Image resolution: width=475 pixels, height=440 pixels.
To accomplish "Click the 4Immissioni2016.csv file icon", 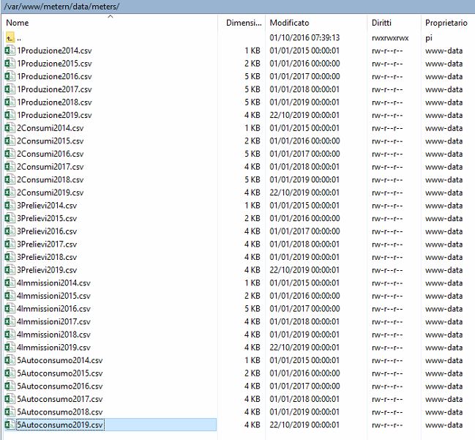I will pyautogui.click(x=10, y=309).
